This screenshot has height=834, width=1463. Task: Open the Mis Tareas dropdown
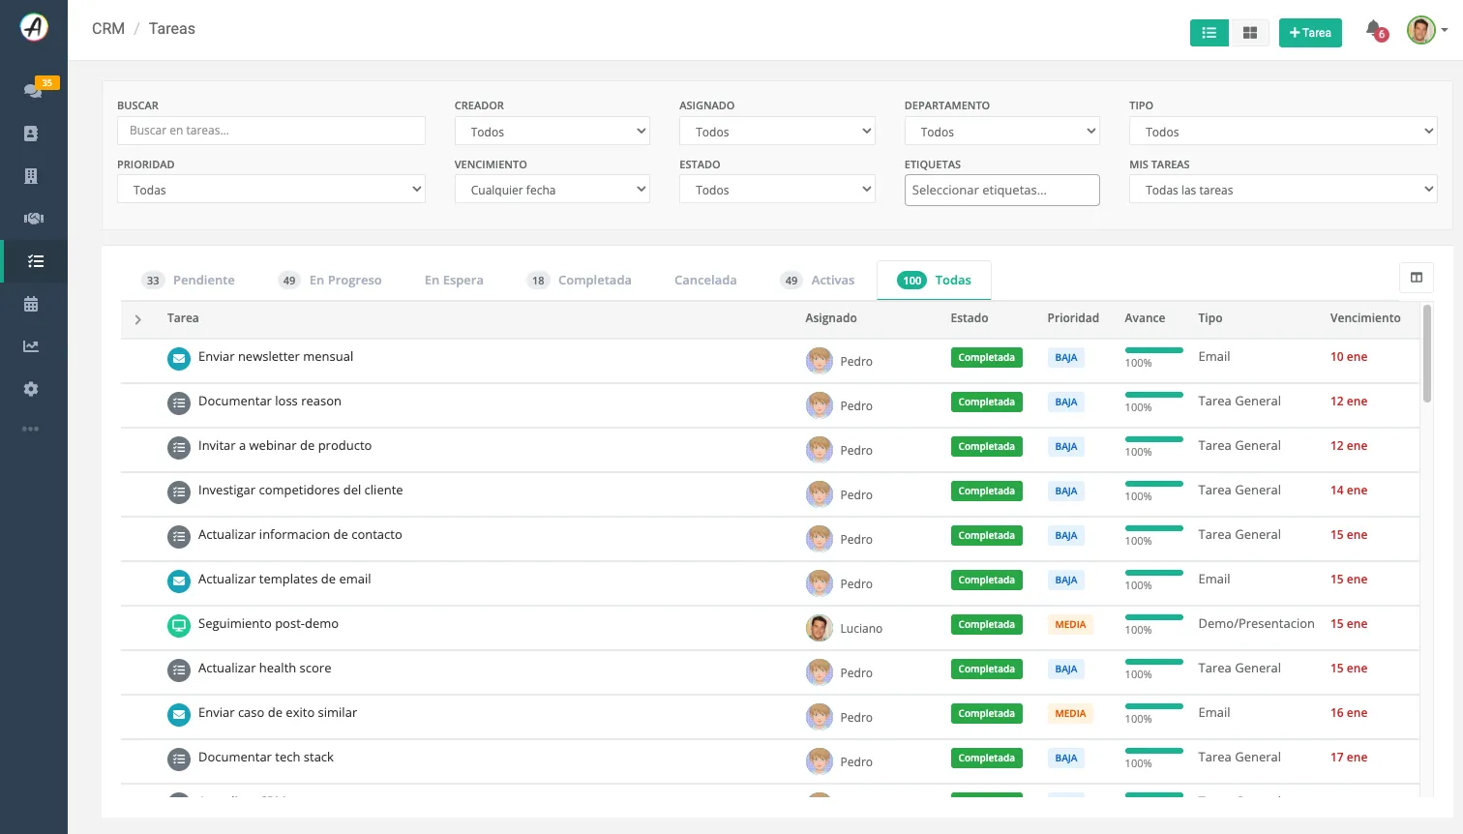(x=1283, y=190)
